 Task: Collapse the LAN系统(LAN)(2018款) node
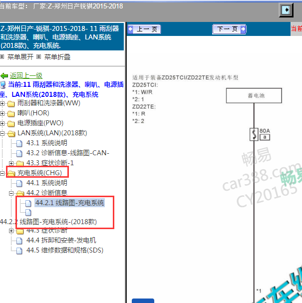(2, 133)
